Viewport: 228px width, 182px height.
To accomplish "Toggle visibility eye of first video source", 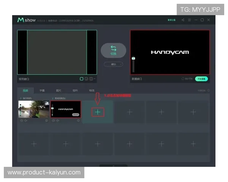I will point(22,121).
